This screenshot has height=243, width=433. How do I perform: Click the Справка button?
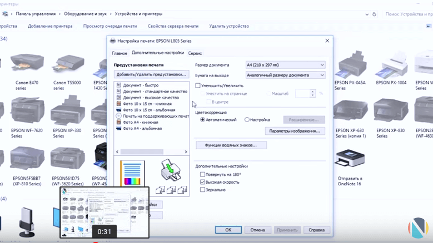coord(316,230)
